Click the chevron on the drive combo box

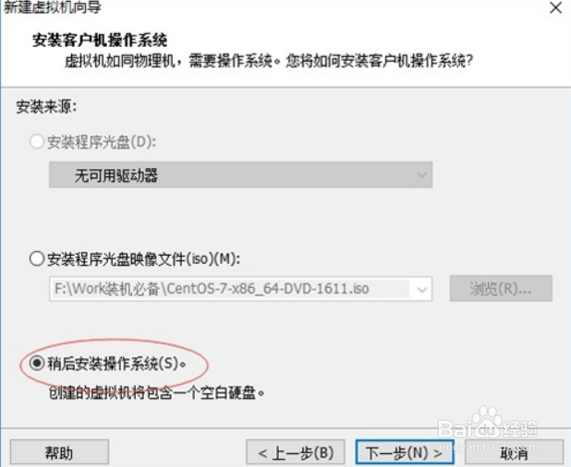point(421,175)
